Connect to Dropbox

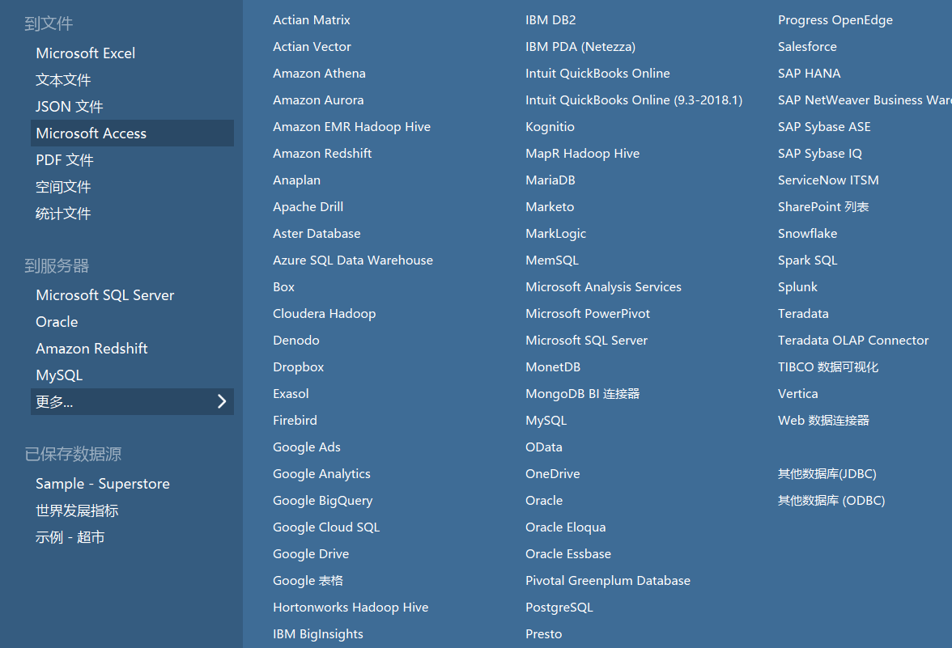[298, 367]
